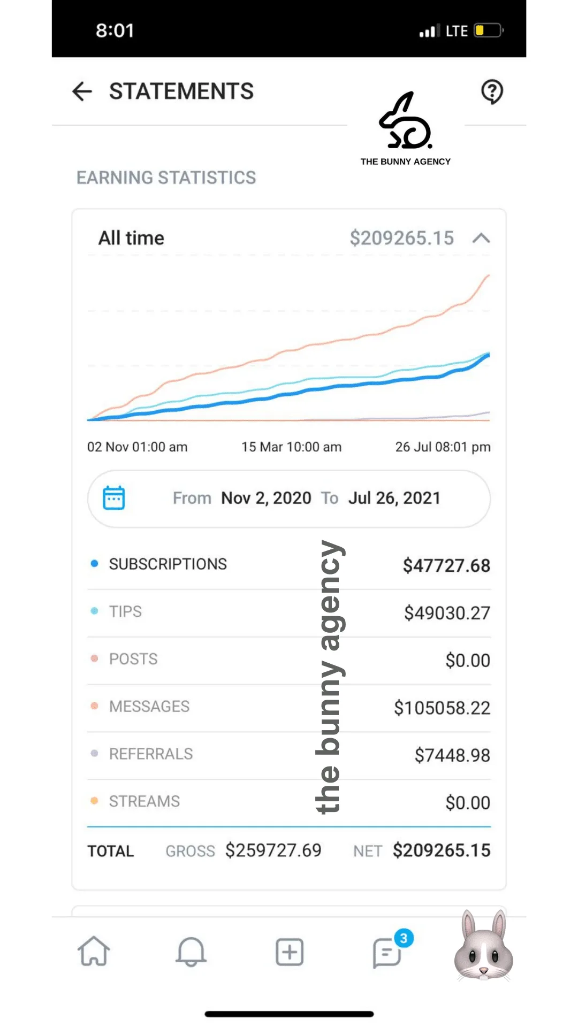This screenshot has width=578, height=1027.
Task: Open the Home feed icon
Action: (x=95, y=952)
